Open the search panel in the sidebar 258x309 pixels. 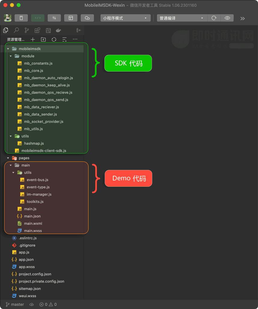tap(16, 30)
